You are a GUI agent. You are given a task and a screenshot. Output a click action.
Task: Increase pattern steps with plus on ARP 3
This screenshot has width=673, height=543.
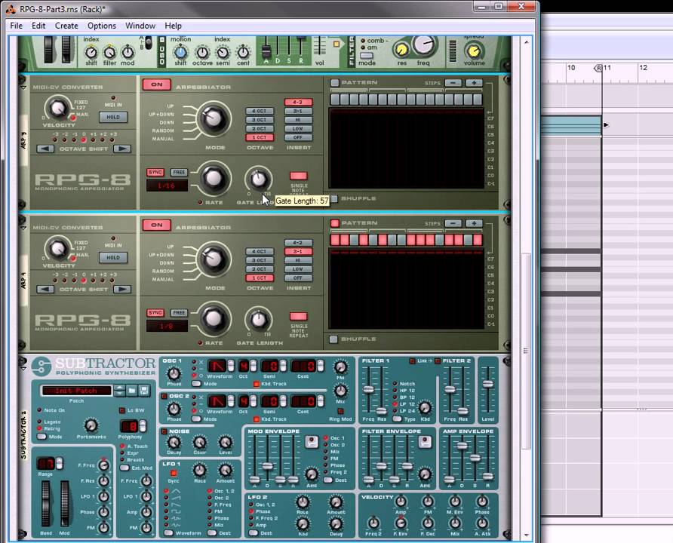(474, 83)
